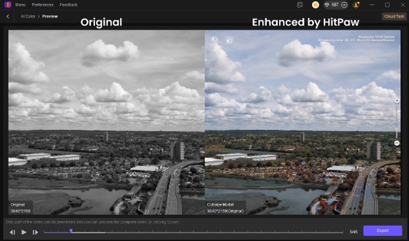Zoom out with the minus button
409x241 pixels.
click(397, 143)
